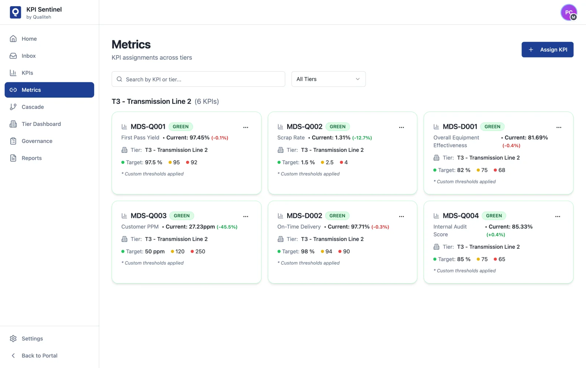Click the Assign KPI button
This screenshot has height=368, width=586.
pyautogui.click(x=547, y=50)
